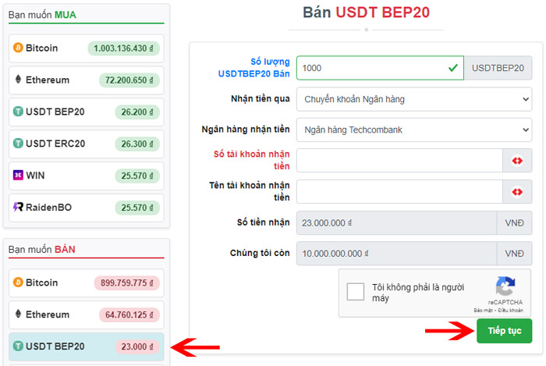Click the 'Bán USDT BEP20' page title
The height and width of the screenshot is (366, 546).
pyautogui.click(x=366, y=12)
